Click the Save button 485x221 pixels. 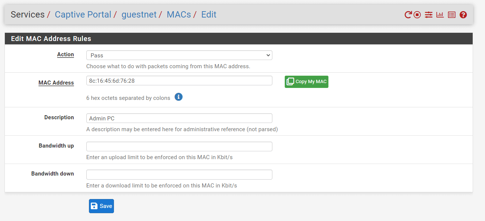101,206
